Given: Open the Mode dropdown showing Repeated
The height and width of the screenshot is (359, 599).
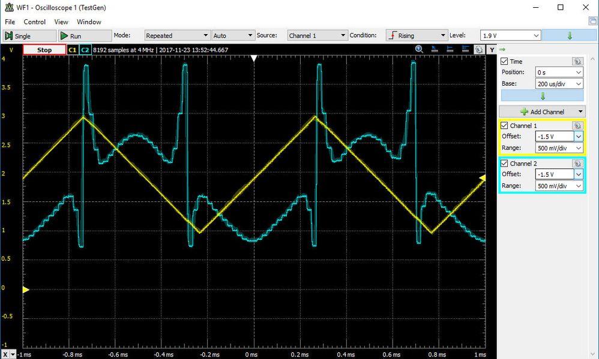Looking at the screenshot, I should tap(177, 35).
